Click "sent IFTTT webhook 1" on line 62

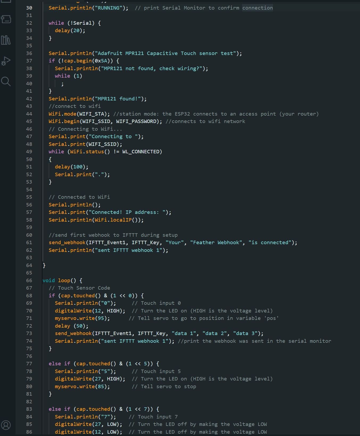pos(129,250)
